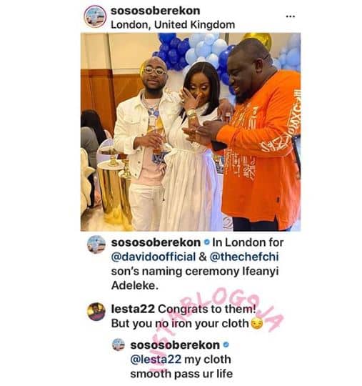The height and width of the screenshot is (386, 362).
Task: Tap the party photo of the post
Action: (191, 132)
